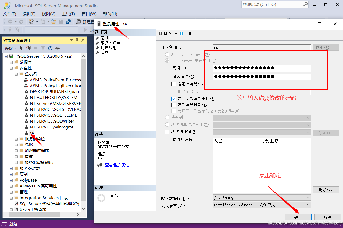Toggle 用户在下次登录时必须更改密码 checkbox
343x228 pixels.
point(174,111)
